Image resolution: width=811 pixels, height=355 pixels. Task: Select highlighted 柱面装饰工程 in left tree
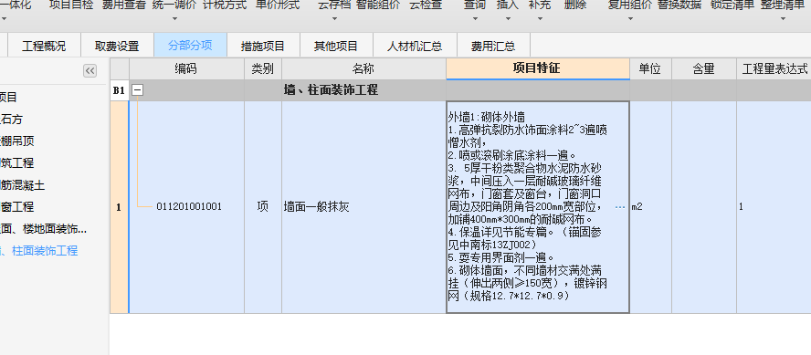tap(38, 251)
